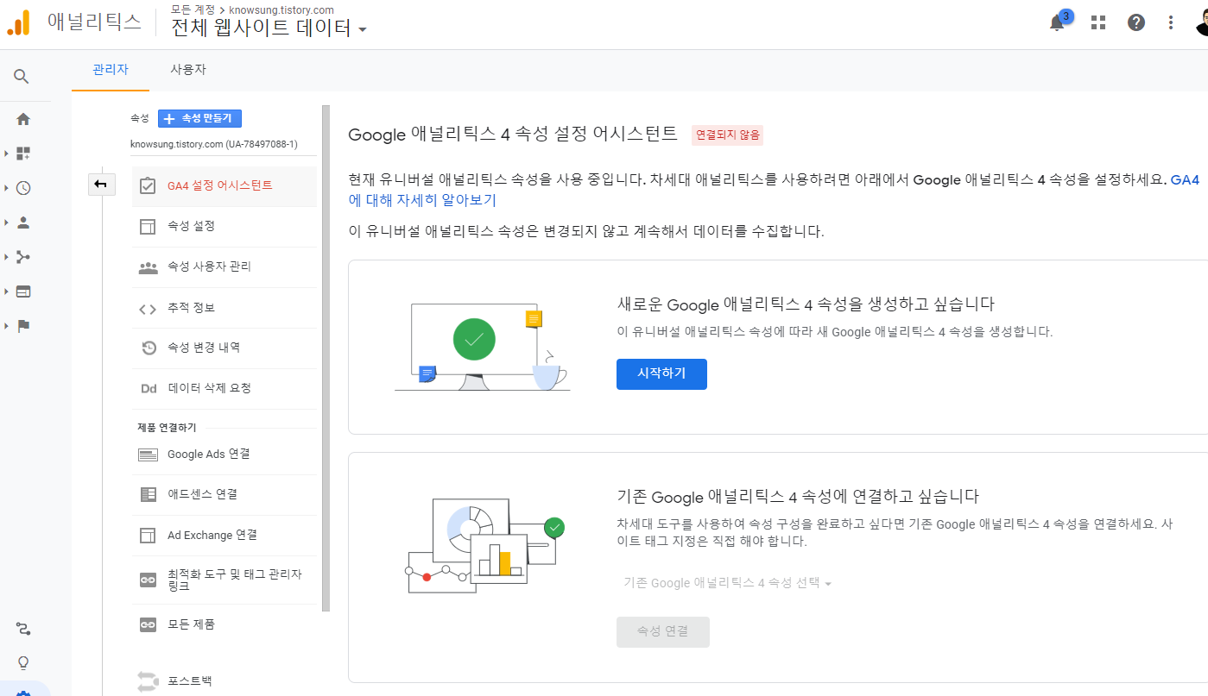This screenshot has height=696, width=1208.
Task: Click the property name knowsung.tistory.com (UA-78497088-1)
Action: (x=214, y=144)
